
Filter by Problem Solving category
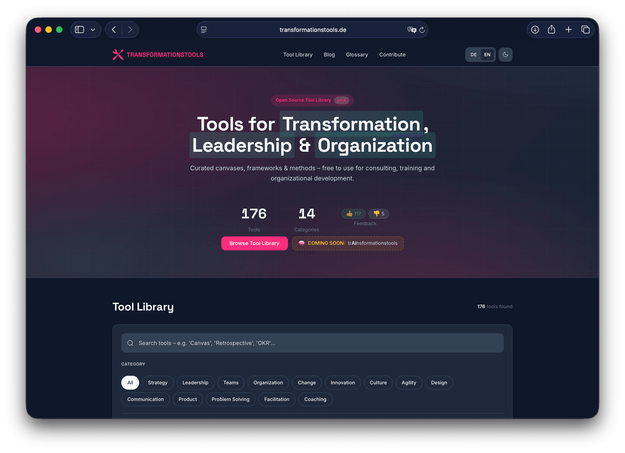(231, 399)
